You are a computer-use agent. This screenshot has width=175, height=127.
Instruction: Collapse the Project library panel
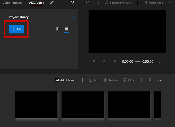(x=74, y=17)
